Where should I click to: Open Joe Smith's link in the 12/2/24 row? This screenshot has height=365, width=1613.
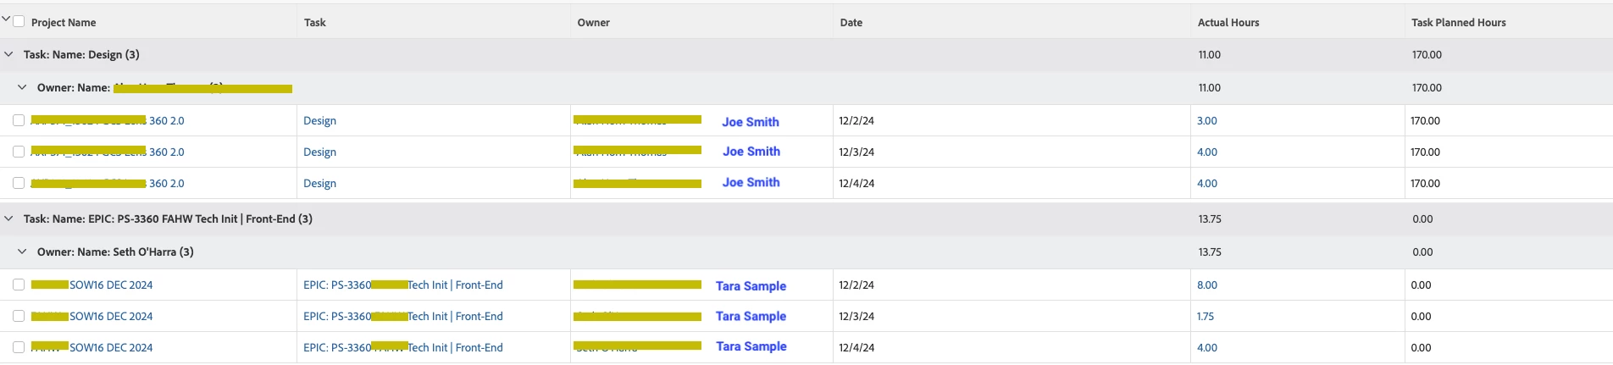750,122
